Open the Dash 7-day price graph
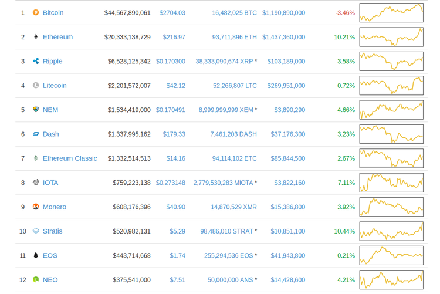 point(391,134)
